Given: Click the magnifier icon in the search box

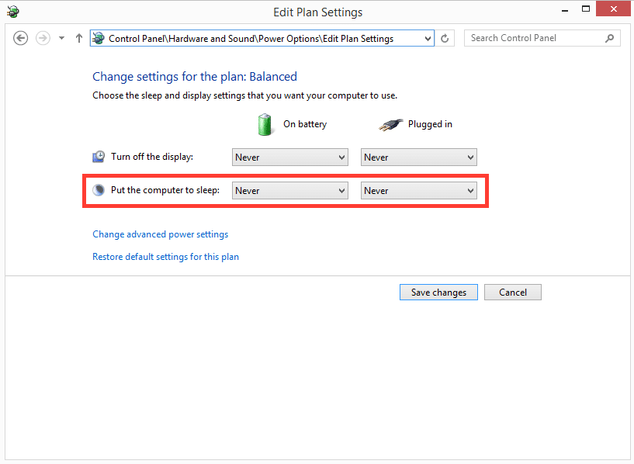Looking at the screenshot, I should 609,38.
